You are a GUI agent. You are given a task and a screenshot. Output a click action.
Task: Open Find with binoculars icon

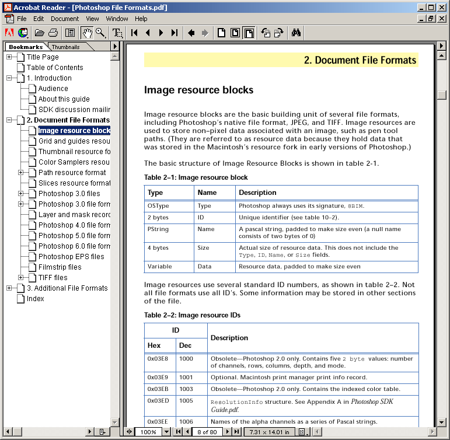click(296, 33)
